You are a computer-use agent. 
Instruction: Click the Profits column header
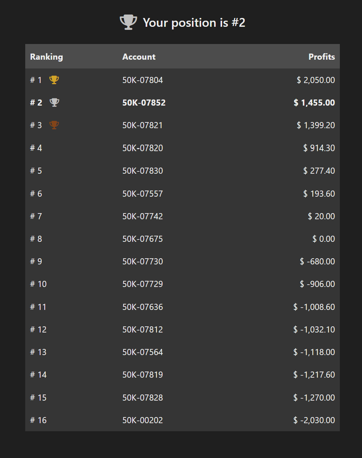click(x=321, y=57)
